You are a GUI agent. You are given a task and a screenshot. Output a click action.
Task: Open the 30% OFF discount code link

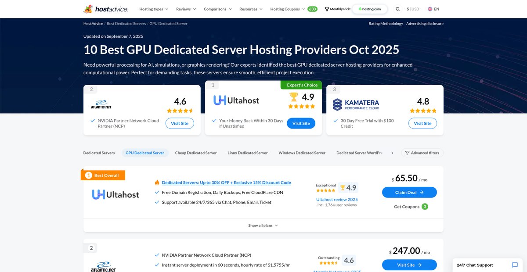coord(226,183)
